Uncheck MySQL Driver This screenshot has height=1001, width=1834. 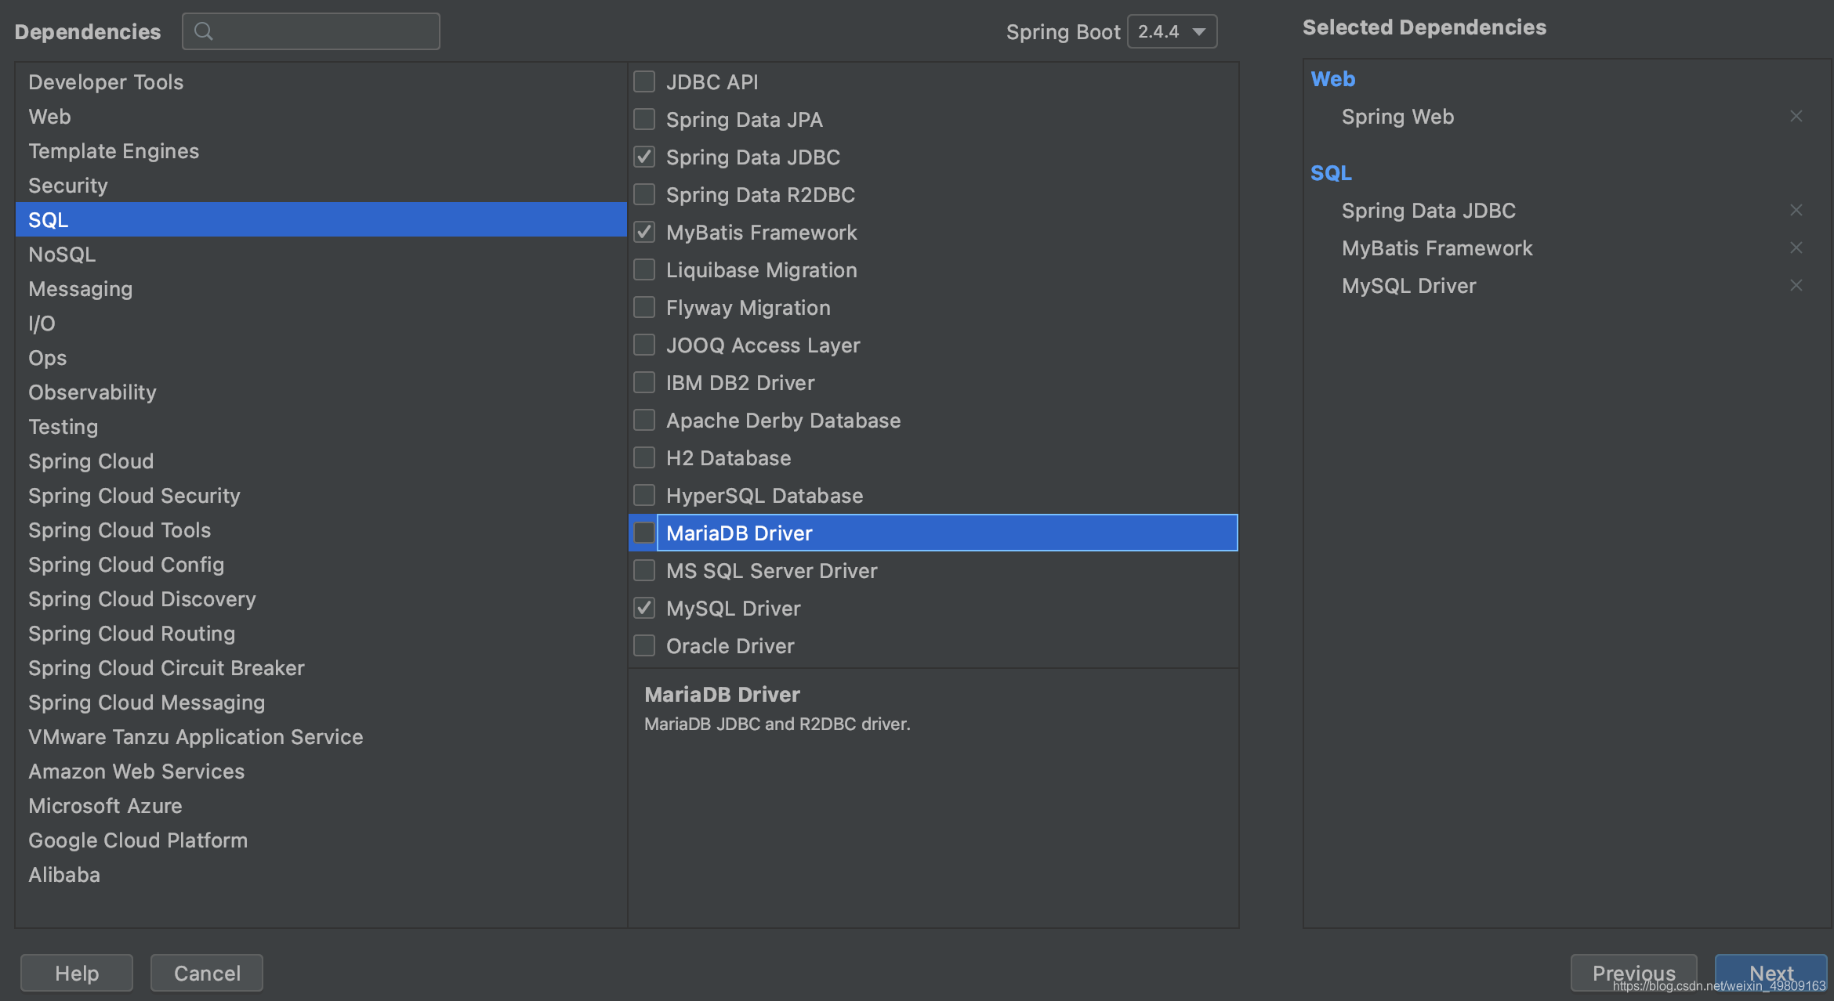pyautogui.click(x=644, y=608)
